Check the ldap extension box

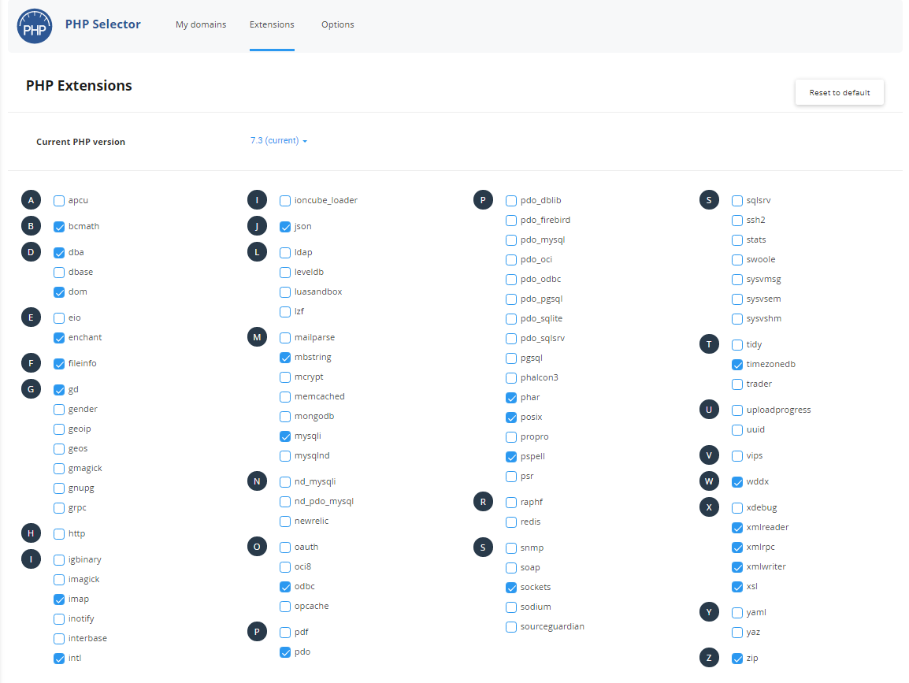coord(285,253)
